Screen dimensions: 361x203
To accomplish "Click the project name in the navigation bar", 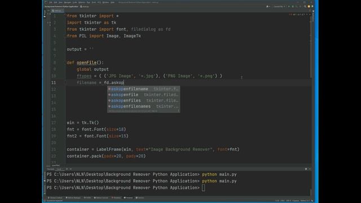I will point(61,6).
